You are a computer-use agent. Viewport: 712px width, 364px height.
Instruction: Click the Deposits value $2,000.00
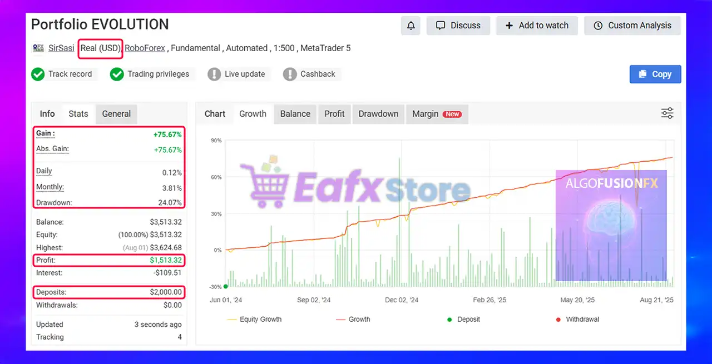coord(166,292)
